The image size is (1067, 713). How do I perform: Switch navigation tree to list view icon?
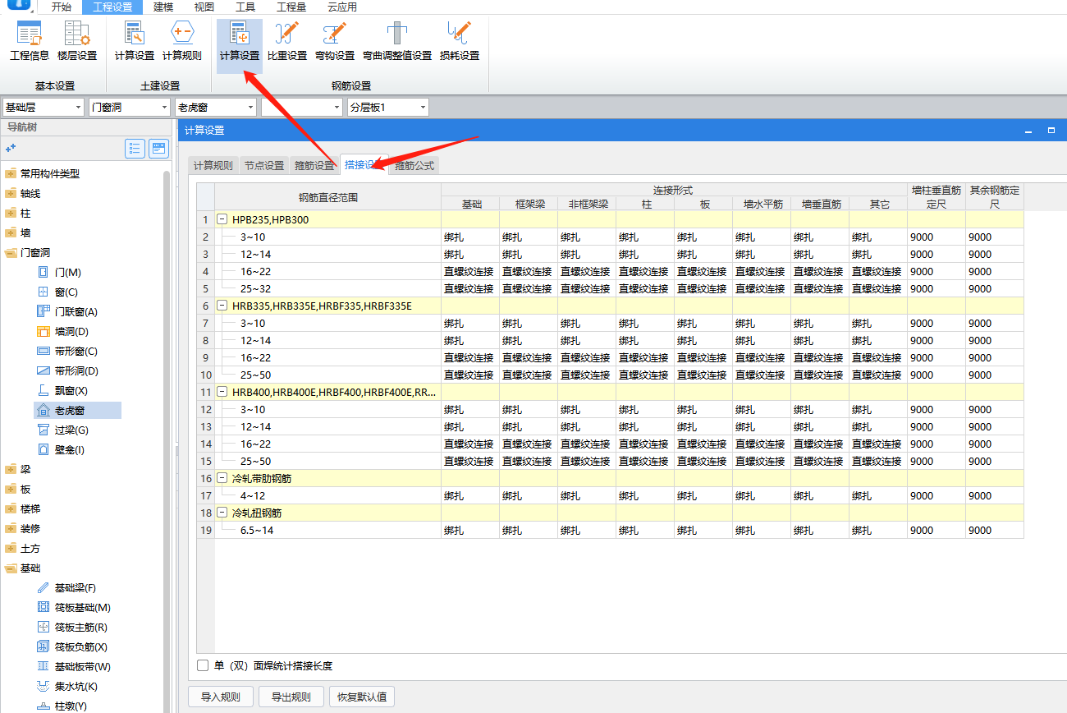tap(135, 149)
